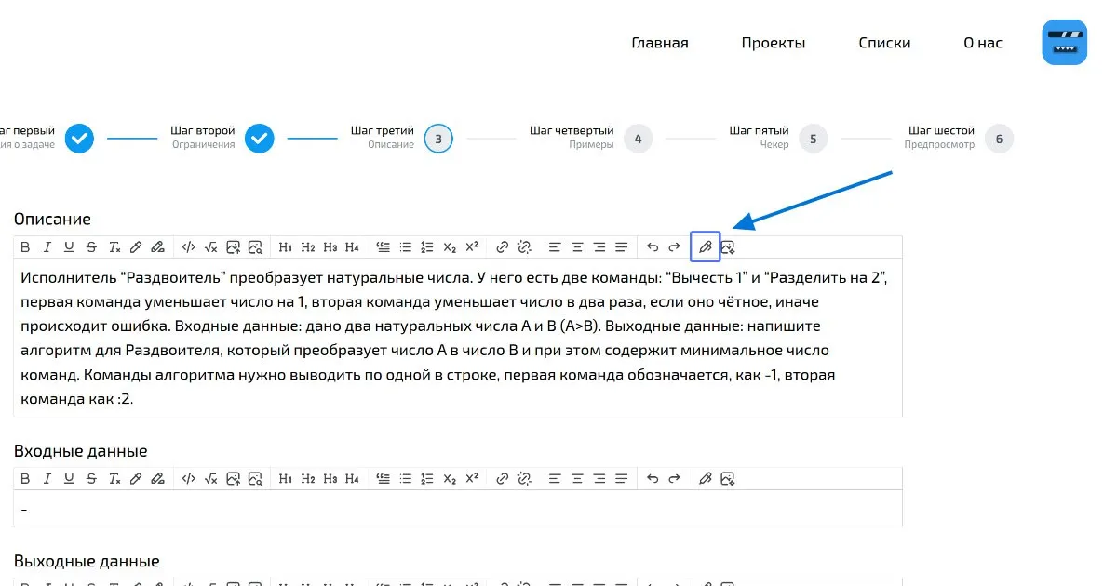The image size is (1117, 586).
Task: Insert a hyperlink in the Описание editor
Action: point(502,246)
